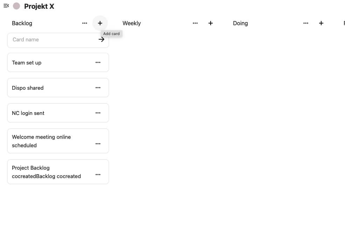Open the Welcome meeting online scheduled card menu
The image size is (345, 231).
(98, 144)
